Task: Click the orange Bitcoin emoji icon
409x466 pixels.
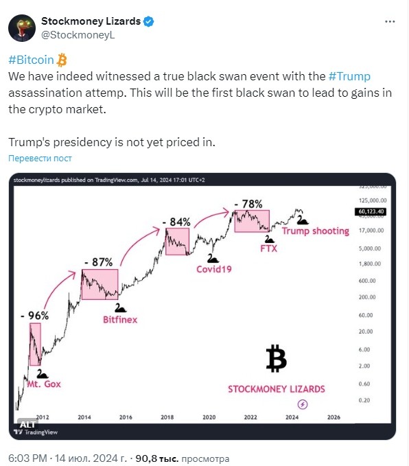Action: [x=62, y=60]
